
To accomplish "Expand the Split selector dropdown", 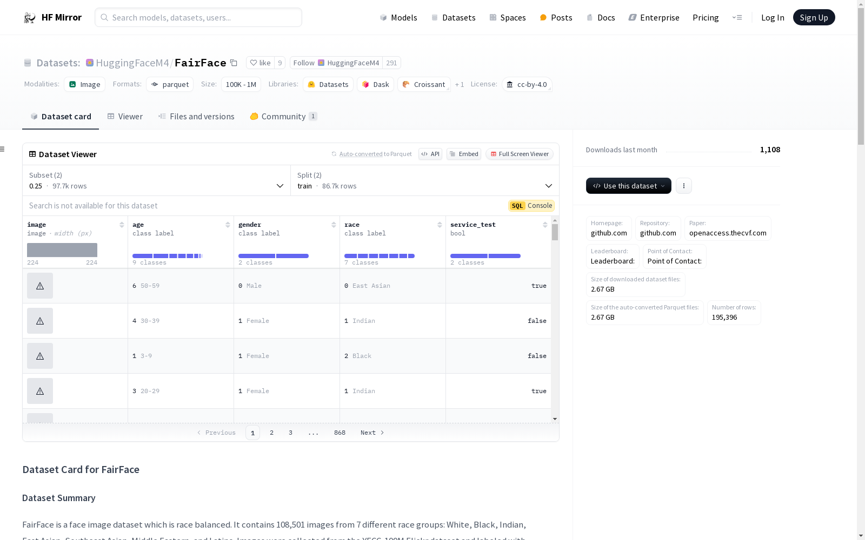I will (425, 180).
